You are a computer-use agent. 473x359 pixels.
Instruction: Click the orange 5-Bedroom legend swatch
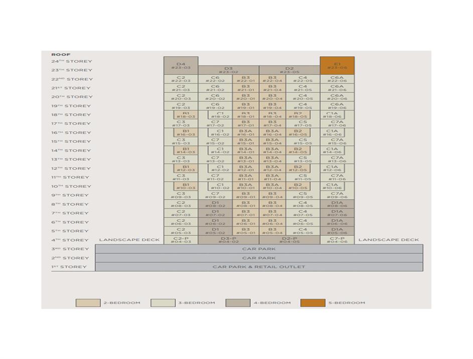tap(313, 303)
